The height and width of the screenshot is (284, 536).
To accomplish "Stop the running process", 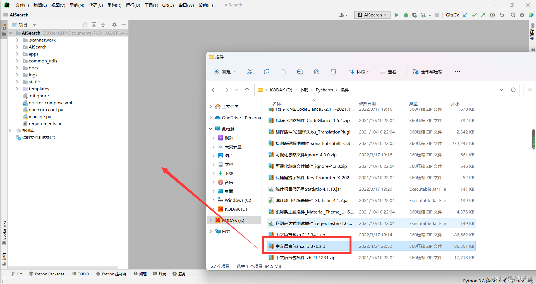I will point(437,15).
